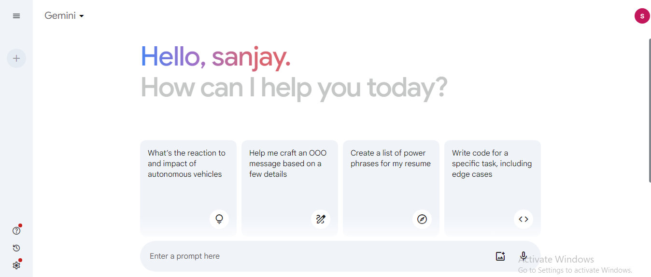Open the account avatar profile menu
This screenshot has width=651, height=277.
[x=642, y=16]
